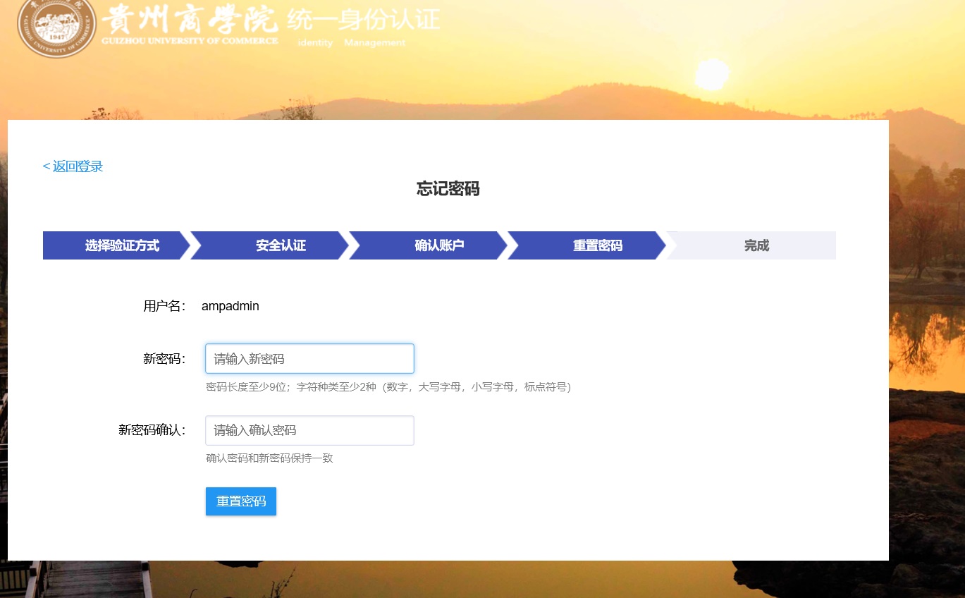Viewport: 965px width, 598px height.
Task: Click the 用户名 field label
Action: coord(164,306)
